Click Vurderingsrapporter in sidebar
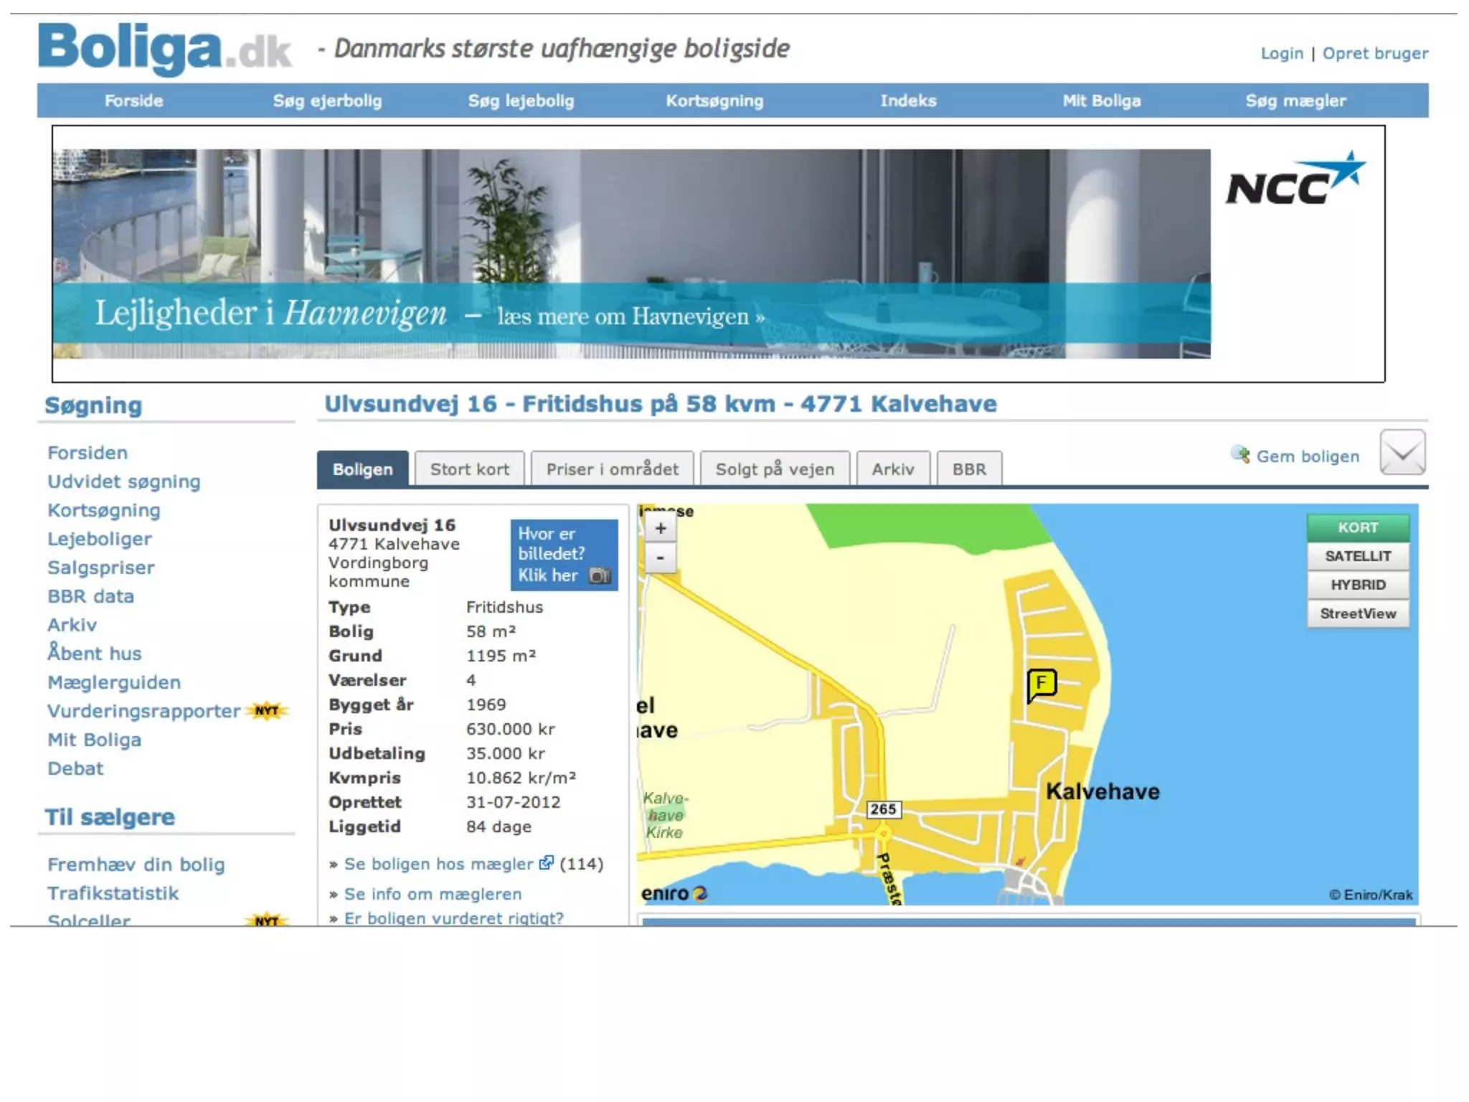Viewport: 1469px width, 1102px height. click(x=143, y=711)
